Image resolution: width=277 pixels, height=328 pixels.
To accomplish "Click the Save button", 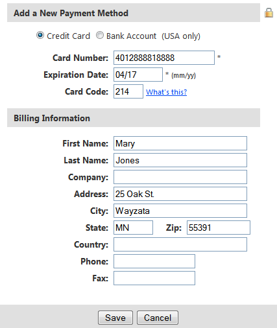I will [x=115, y=318].
